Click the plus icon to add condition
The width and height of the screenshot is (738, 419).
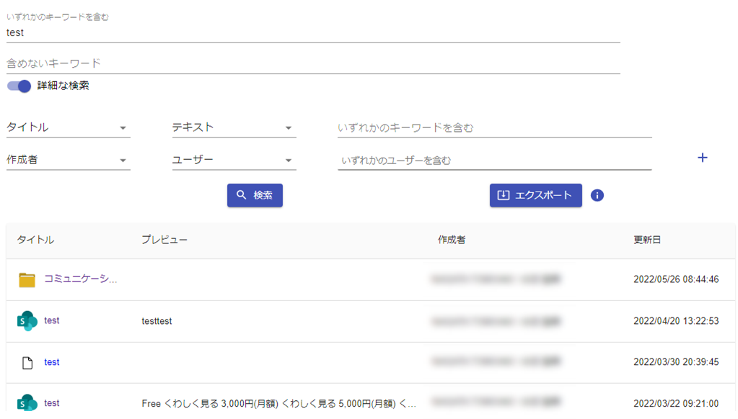(702, 158)
